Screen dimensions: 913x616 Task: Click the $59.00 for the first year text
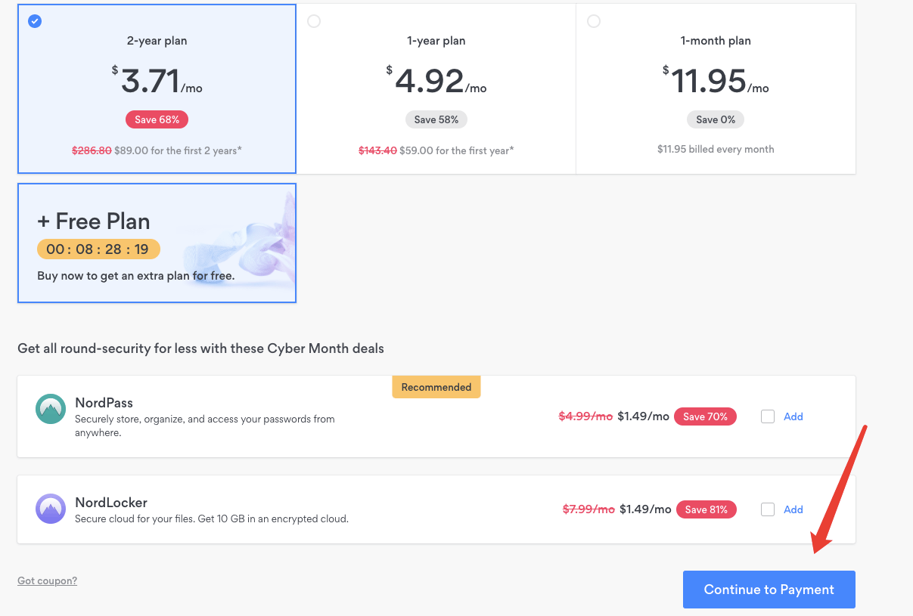(457, 150)
